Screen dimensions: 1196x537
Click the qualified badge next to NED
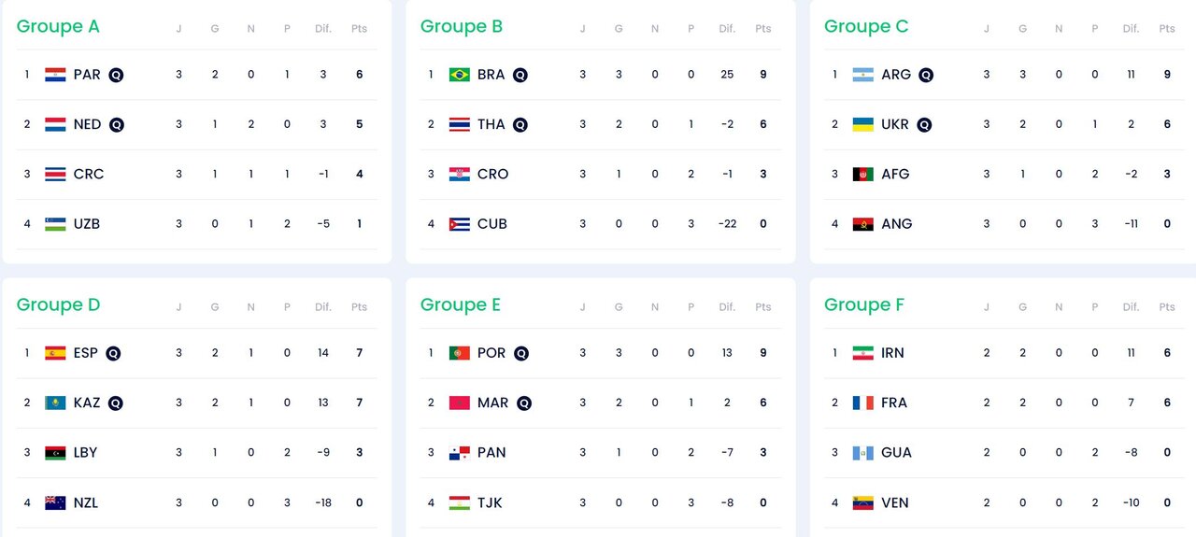click(x=117, y=124)
